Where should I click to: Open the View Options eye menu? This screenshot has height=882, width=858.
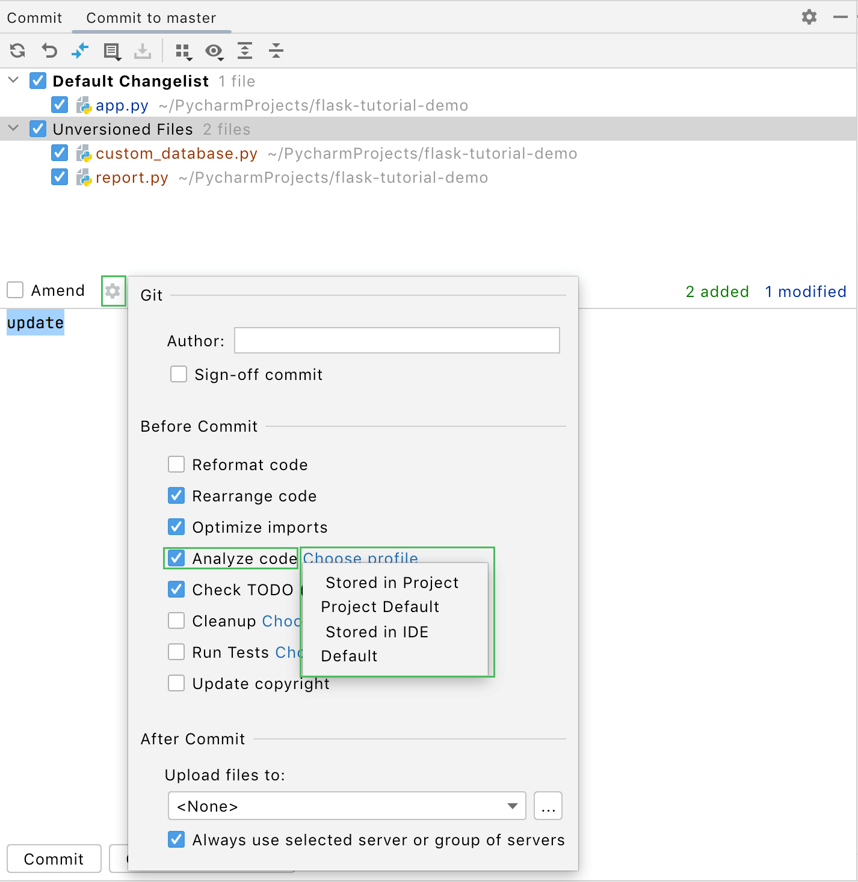(214, 52)
